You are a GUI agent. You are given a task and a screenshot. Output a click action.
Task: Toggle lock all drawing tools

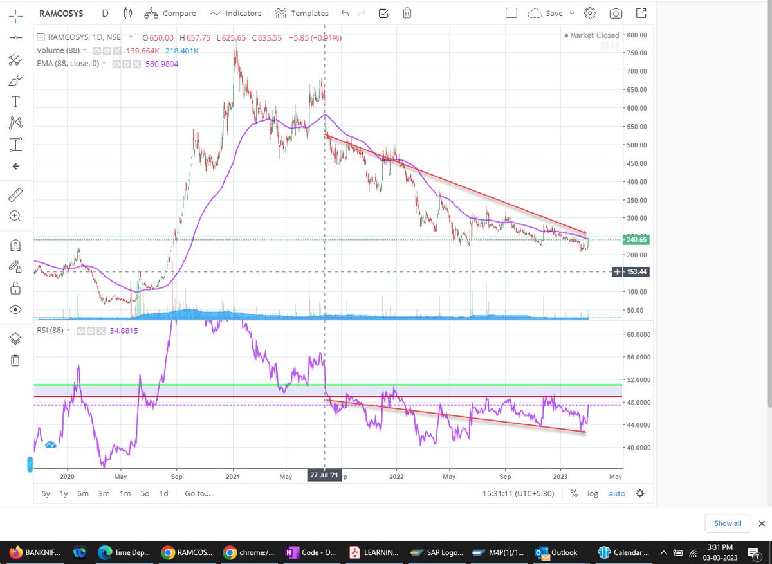[x=15, y=287]
